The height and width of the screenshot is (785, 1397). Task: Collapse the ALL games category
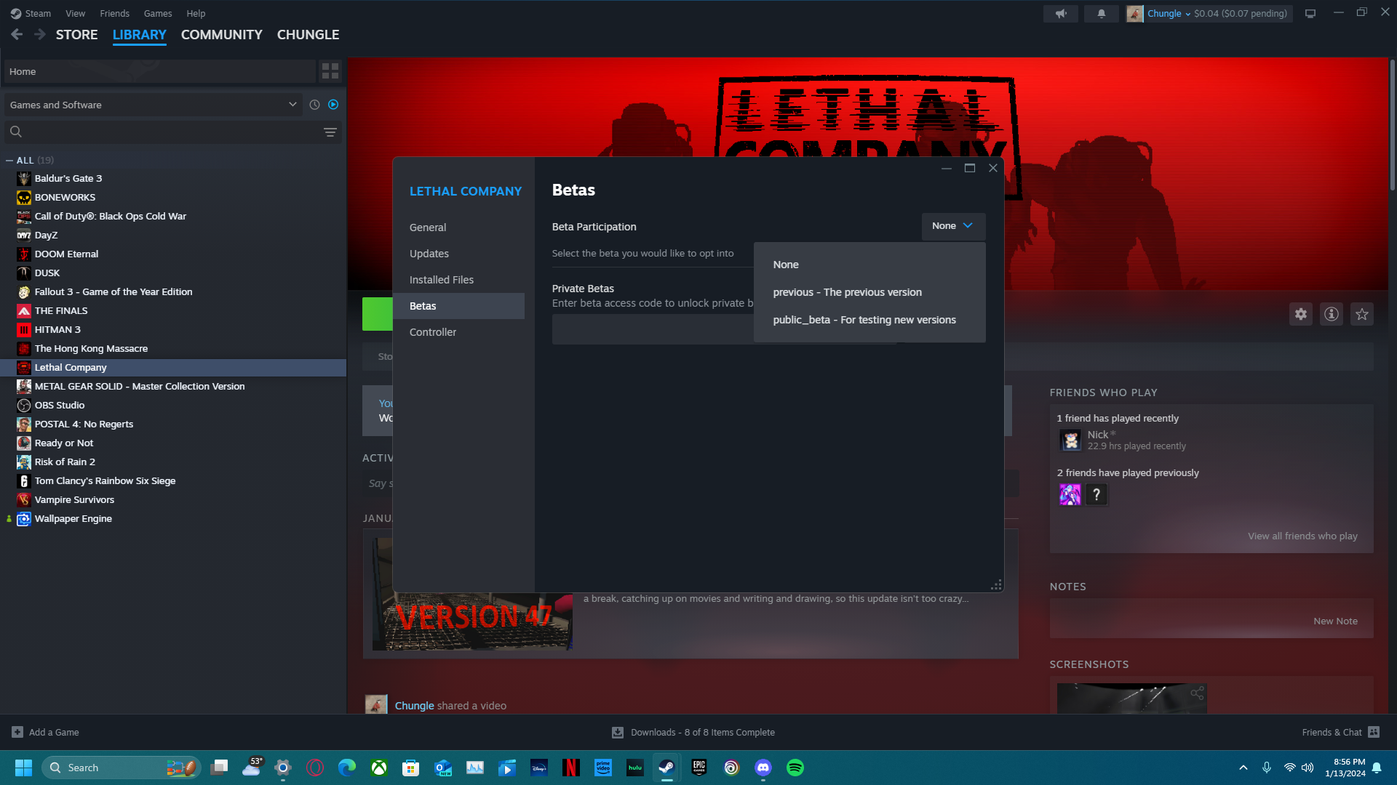tap(9, 160)
